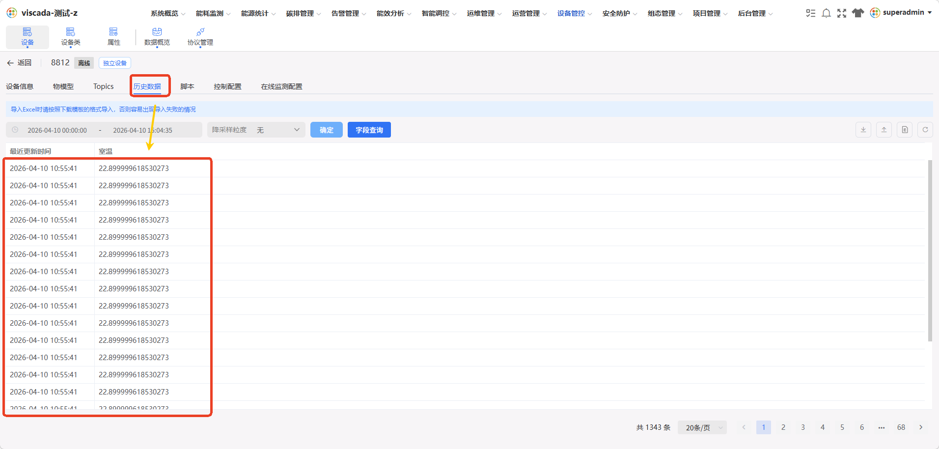Expand the 智能调控 menu

439,13
